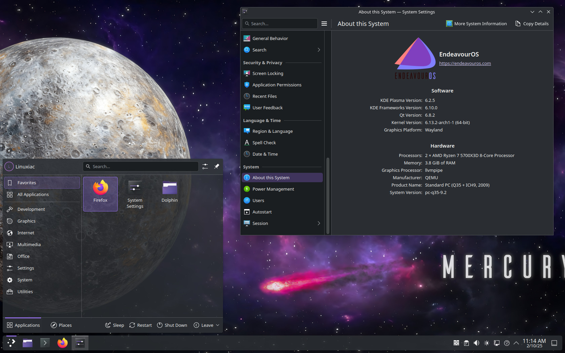Open Recent Files settings
565x353 pixels.
282,96
